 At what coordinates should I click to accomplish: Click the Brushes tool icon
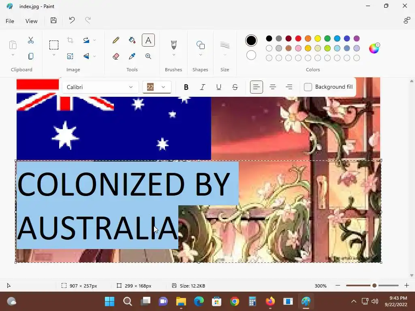coord(173,45)
